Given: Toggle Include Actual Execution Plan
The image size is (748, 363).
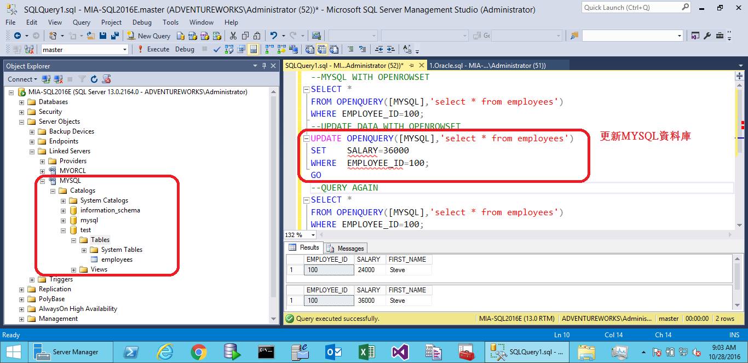Looking at the screenshot, I should click(269, 49).
